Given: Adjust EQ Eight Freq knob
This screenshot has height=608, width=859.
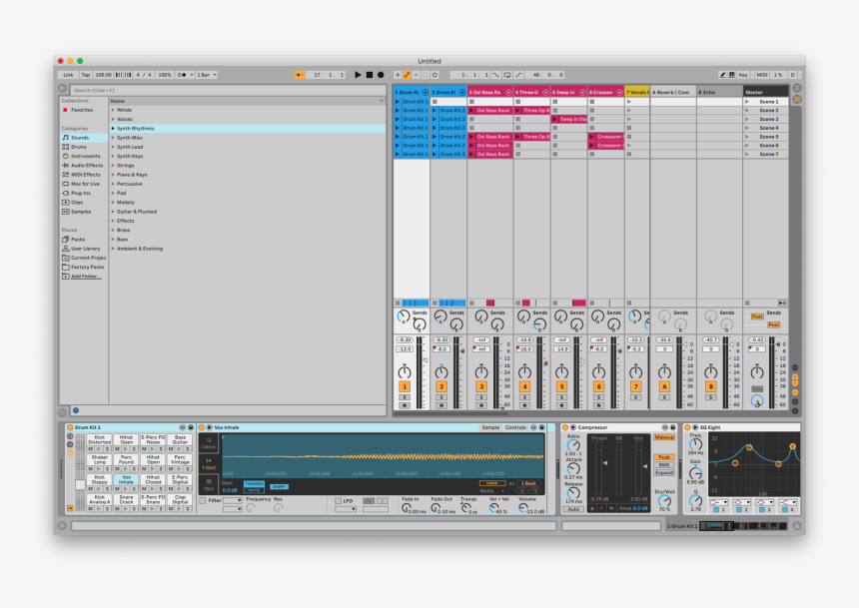Looking at the screenshot, I should point(696,444).
